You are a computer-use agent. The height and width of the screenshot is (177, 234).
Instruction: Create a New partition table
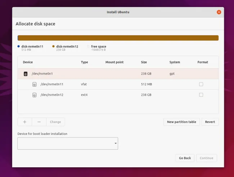click(181, 122)
